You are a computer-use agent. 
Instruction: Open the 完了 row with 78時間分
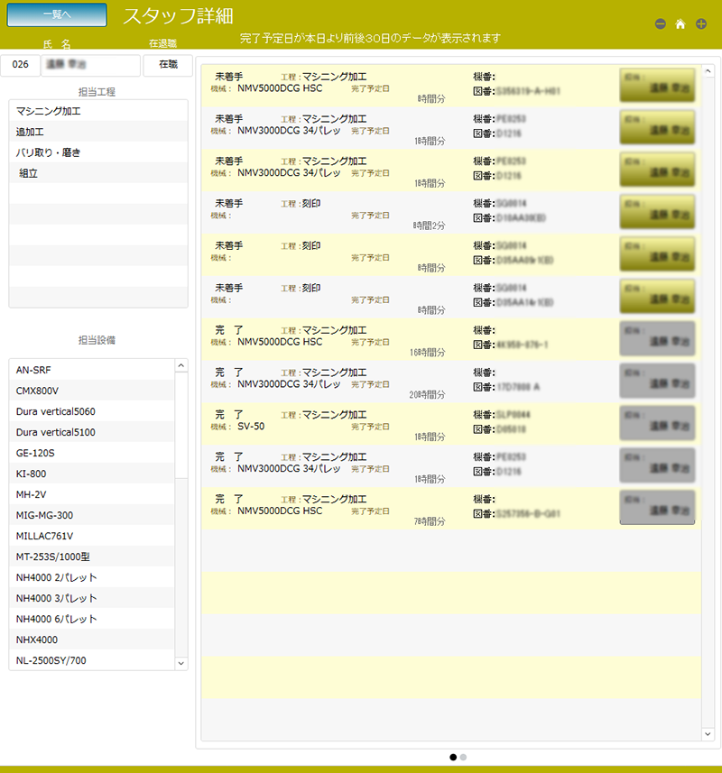pyautogui.click(x=406, y=509)
